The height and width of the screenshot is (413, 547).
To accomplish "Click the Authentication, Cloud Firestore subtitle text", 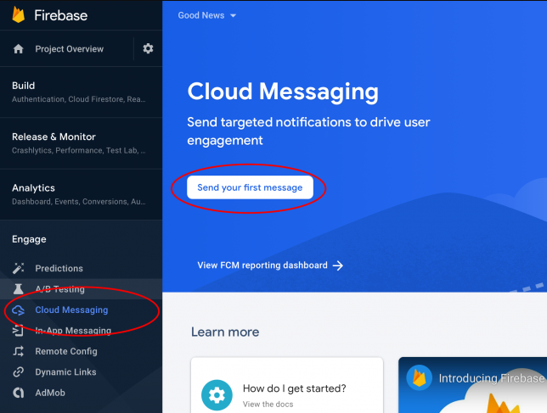I will coord(79,99).
